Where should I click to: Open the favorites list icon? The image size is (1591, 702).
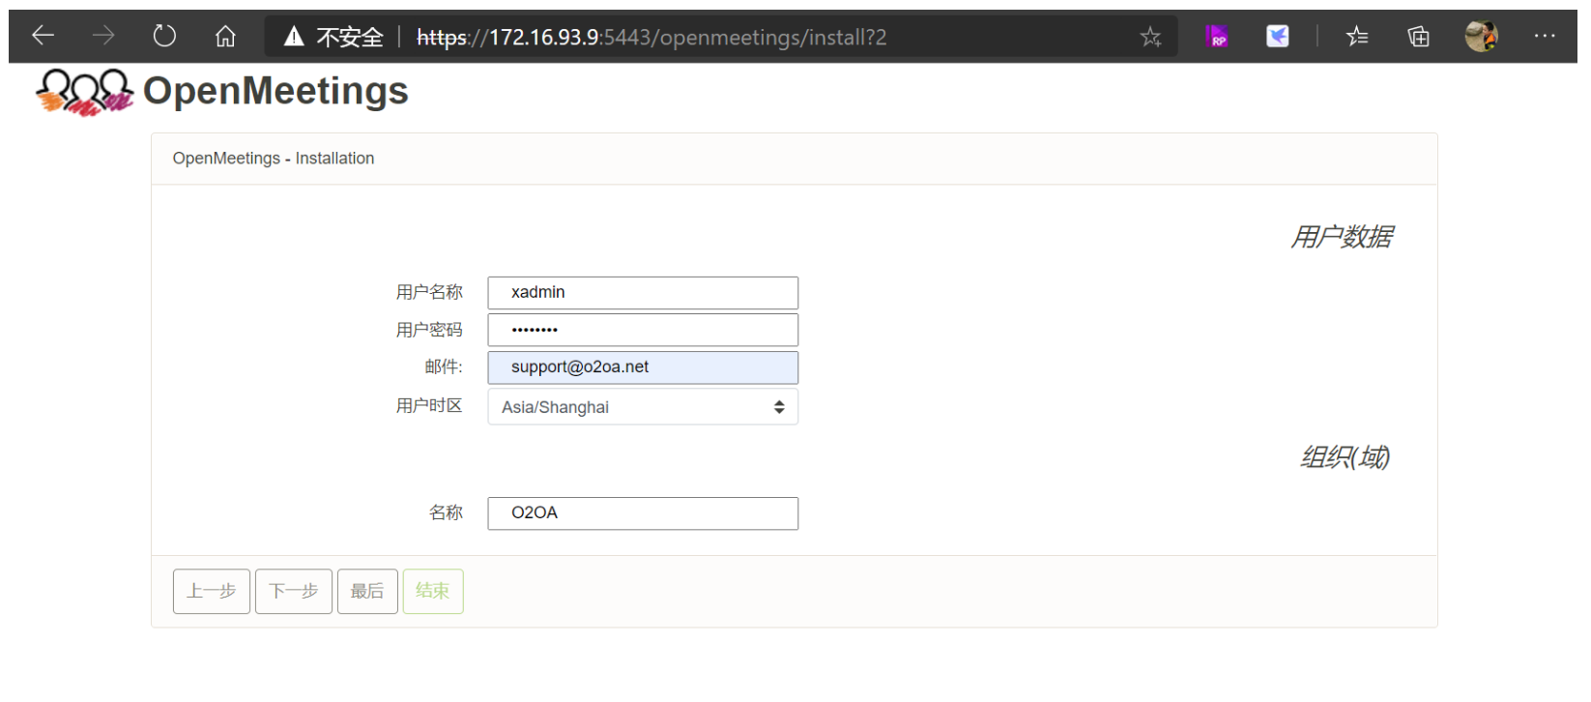pyautogui.click(x=1357, y=37)
